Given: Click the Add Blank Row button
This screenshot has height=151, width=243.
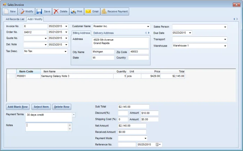Looking at the screenshot, I should click(18, 107).
